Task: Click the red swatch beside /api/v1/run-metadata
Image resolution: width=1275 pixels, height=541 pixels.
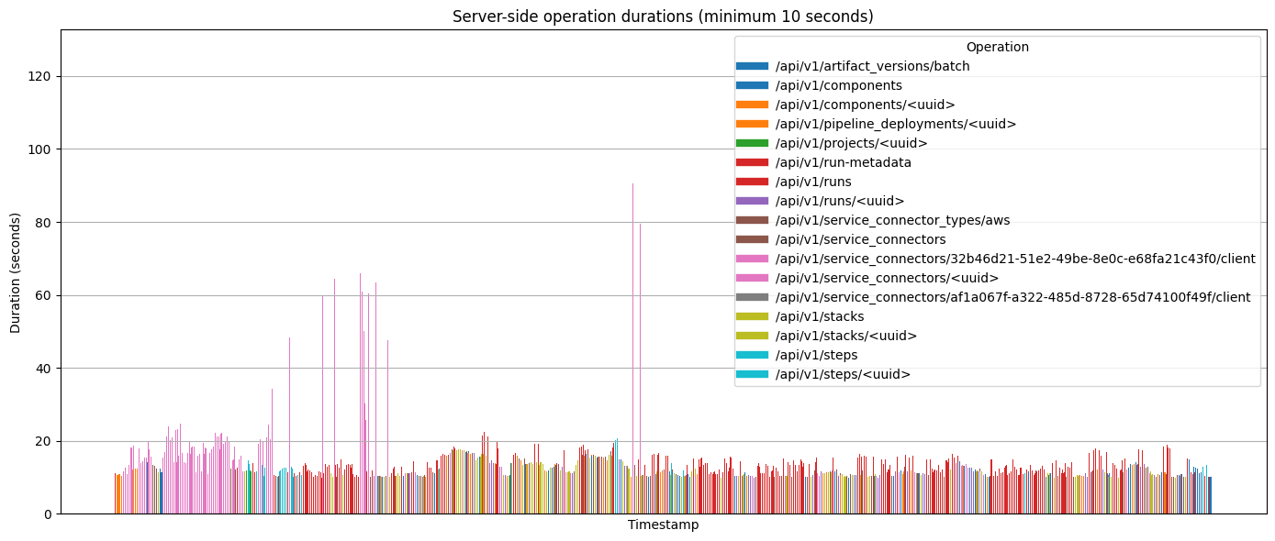Action: [x=752, y=162]
